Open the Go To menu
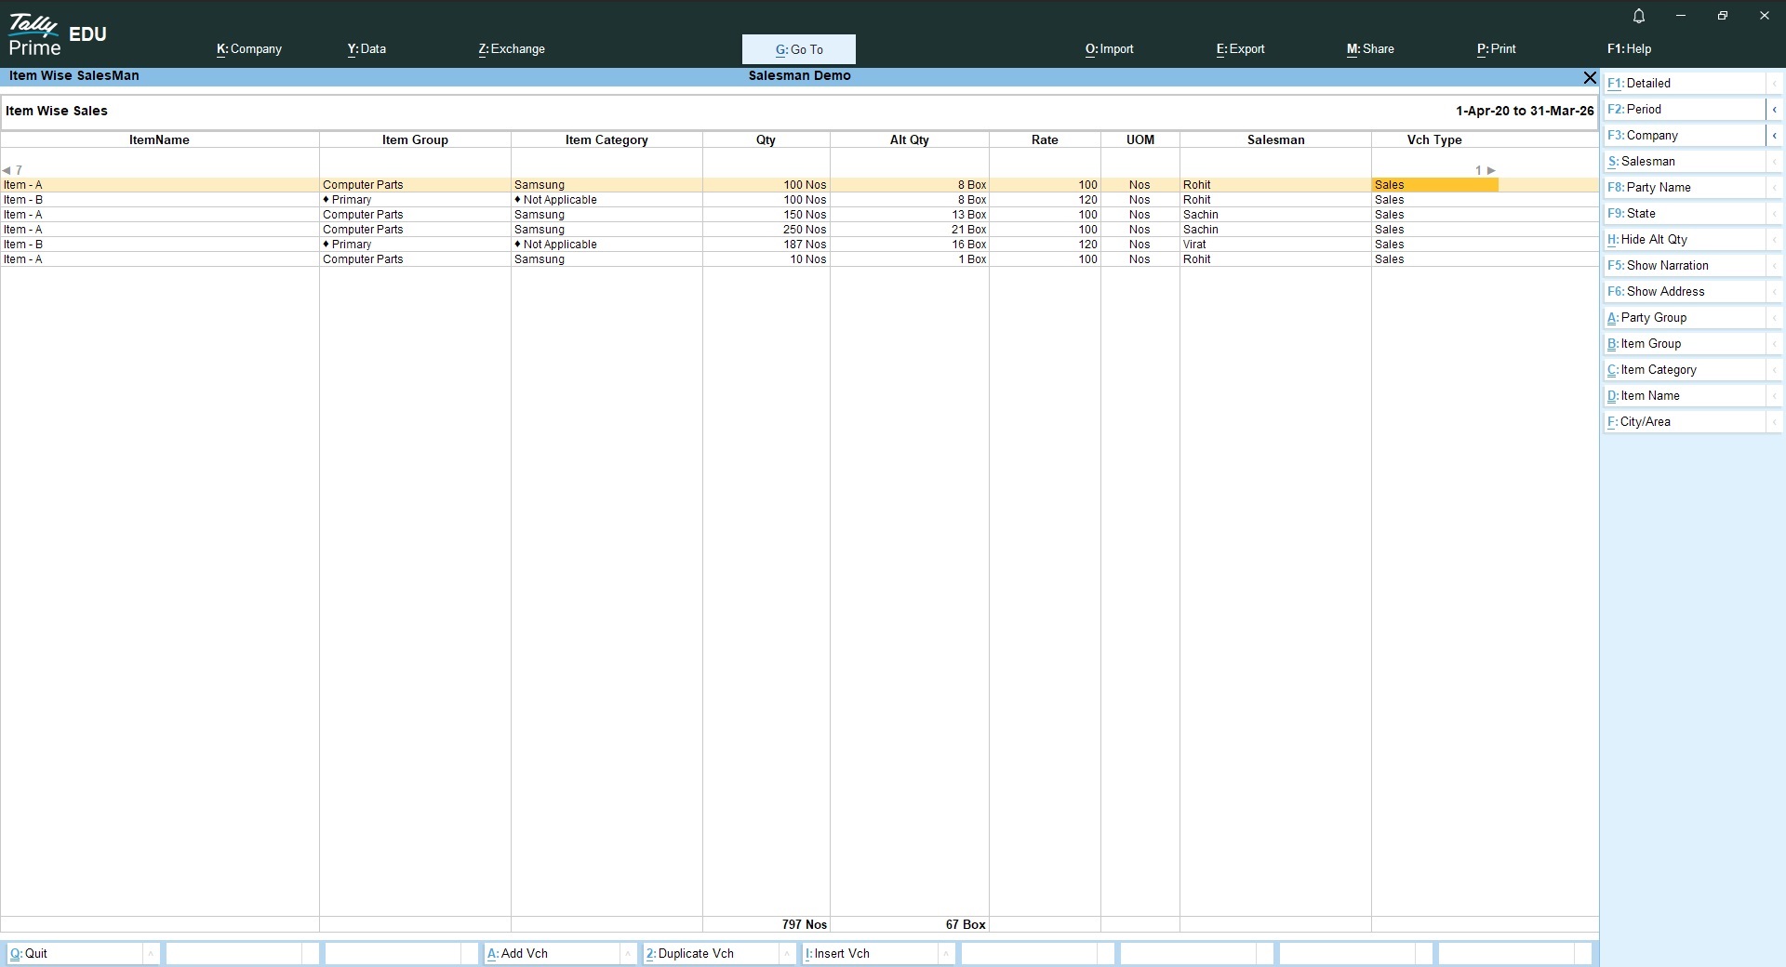Image resolution: width=1786 pixels, height=967 pixels. pos(799,49)
